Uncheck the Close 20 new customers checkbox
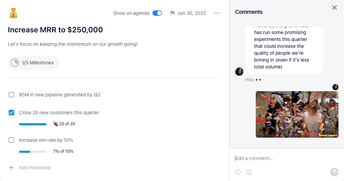The width and height of the screenshot is (344, 181). tap(11, 113)
